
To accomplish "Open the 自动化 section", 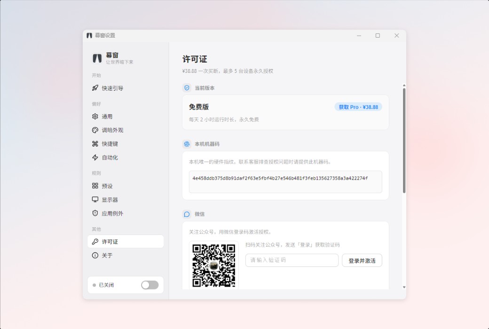I will click(126, 158).
